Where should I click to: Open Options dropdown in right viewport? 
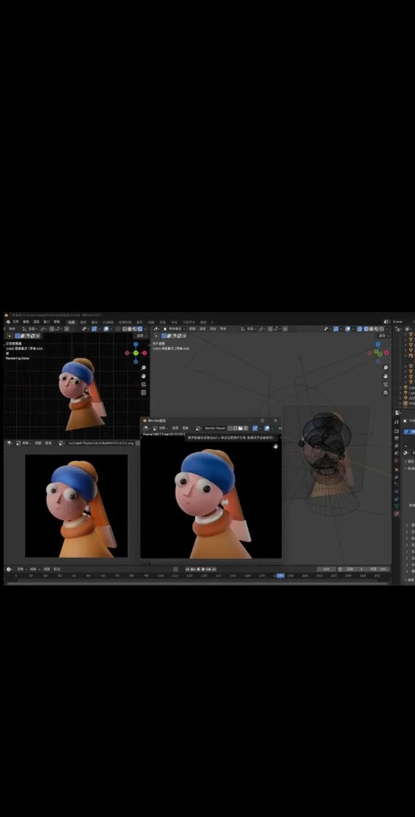382,336
